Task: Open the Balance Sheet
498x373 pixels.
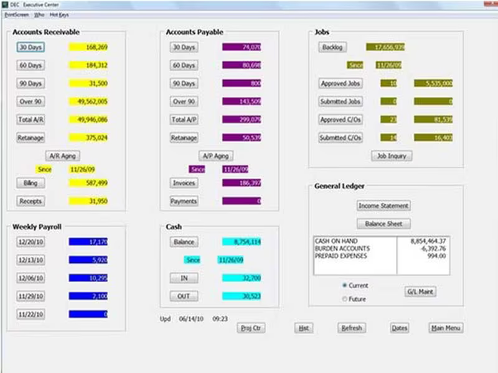Action: [x=383, y=224]
